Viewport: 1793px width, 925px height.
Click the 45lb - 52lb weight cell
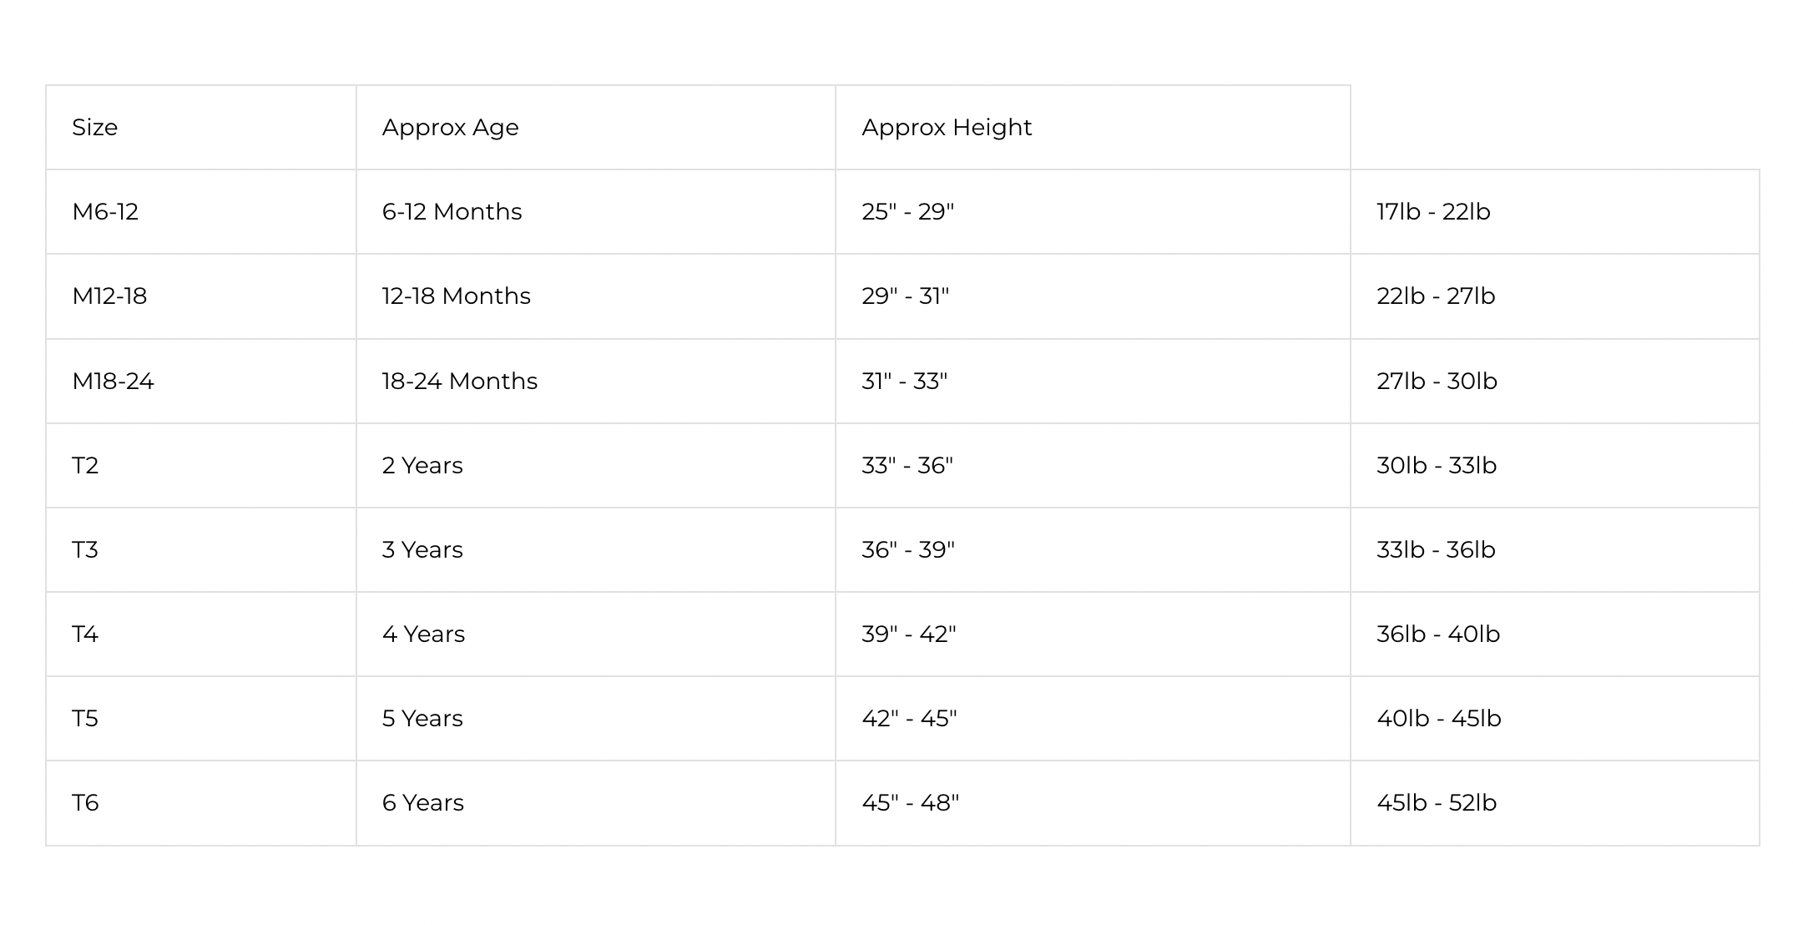(1437, 803)
